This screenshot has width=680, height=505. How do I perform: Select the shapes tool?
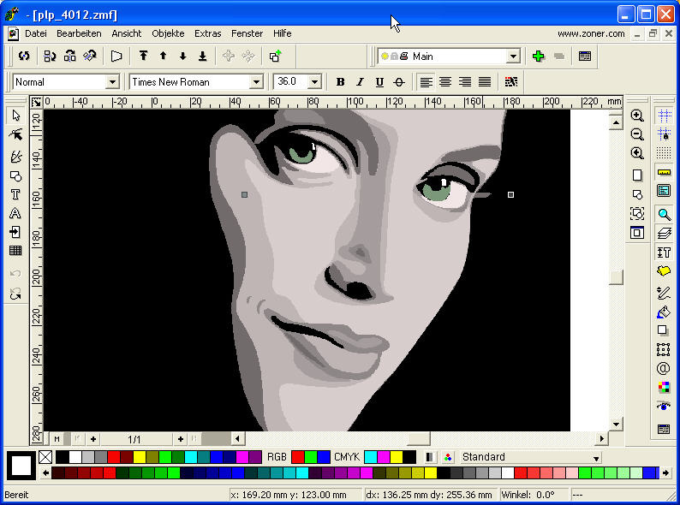click(x=15, y=175)
